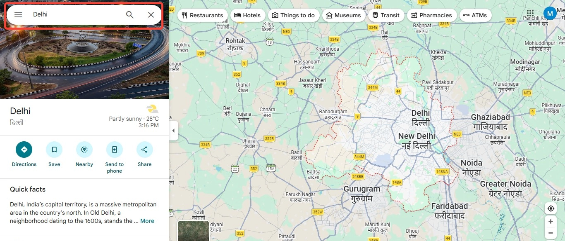Select the Museums filter chip
Screen dimensions: 565x241
click(344, 15)
